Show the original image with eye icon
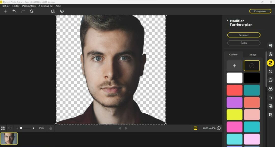 62,11
